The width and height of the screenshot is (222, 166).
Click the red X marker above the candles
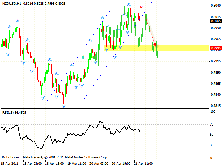141,7
